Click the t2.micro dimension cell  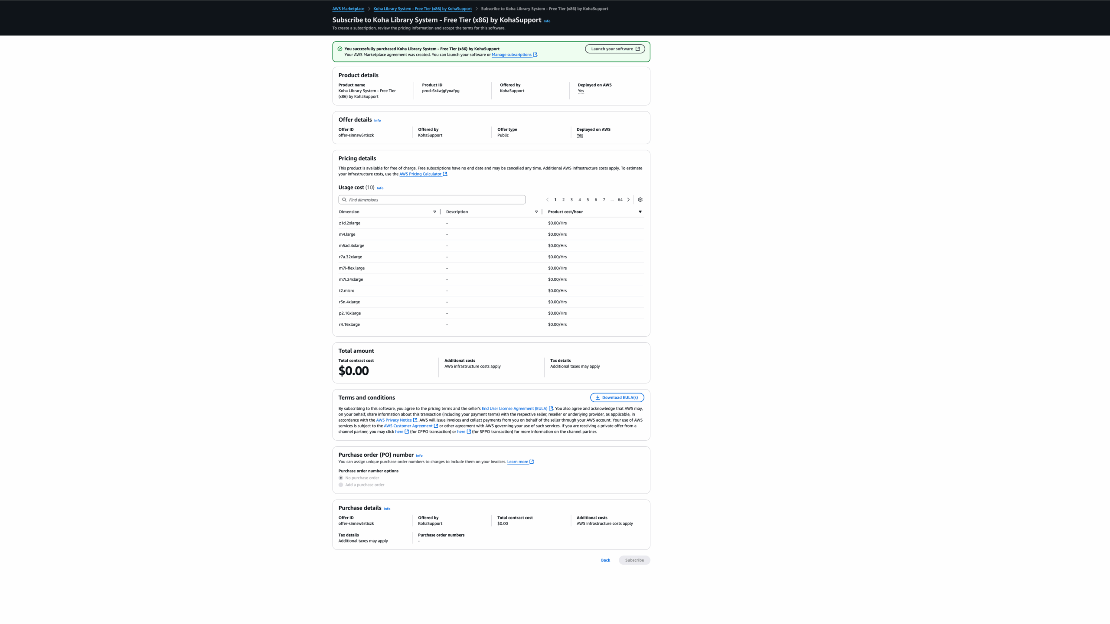point(346,291)
